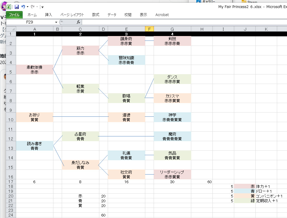287x218 pixels.
Task: Open the ファイル tab
Action: 14,15
